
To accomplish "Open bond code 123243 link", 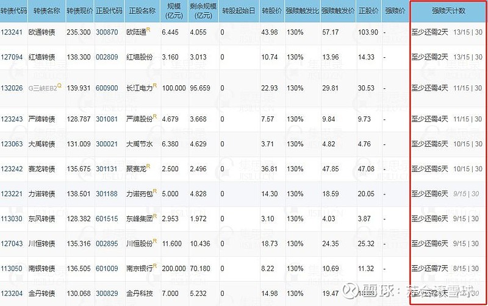I will 12,119.
